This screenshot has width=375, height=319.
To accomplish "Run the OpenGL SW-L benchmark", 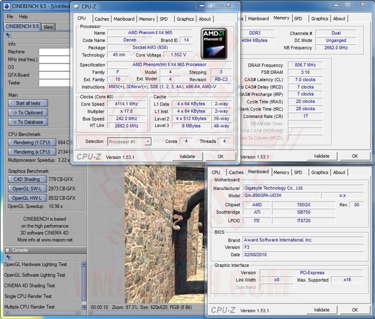I will [x=27, y=189].
